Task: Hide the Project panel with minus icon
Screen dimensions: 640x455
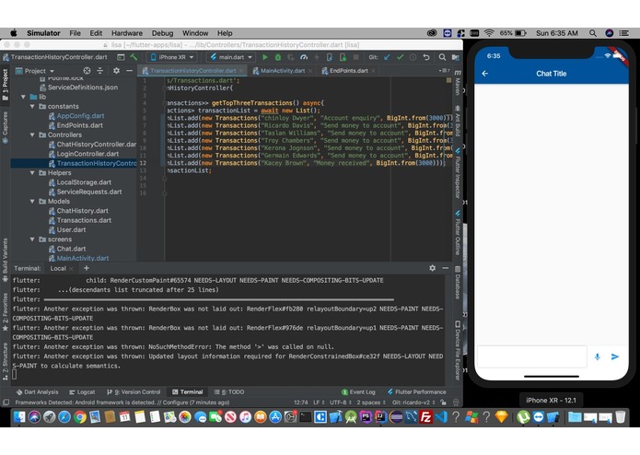Action: (130, 71)
